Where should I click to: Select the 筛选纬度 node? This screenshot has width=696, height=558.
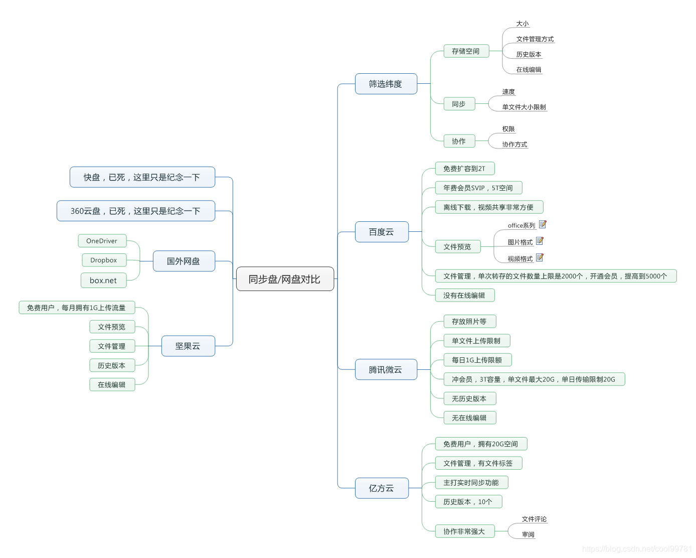[386, 84]
